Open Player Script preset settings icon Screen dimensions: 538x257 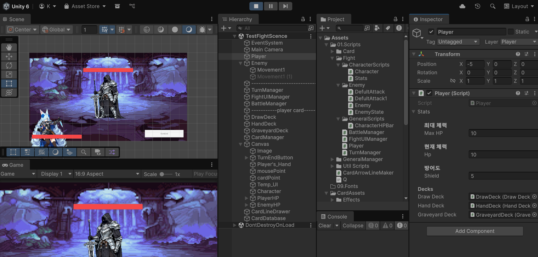(526, 93)
